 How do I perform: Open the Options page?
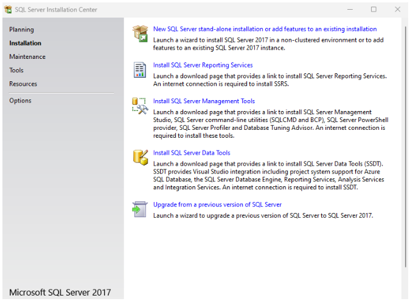coord(20,100)
